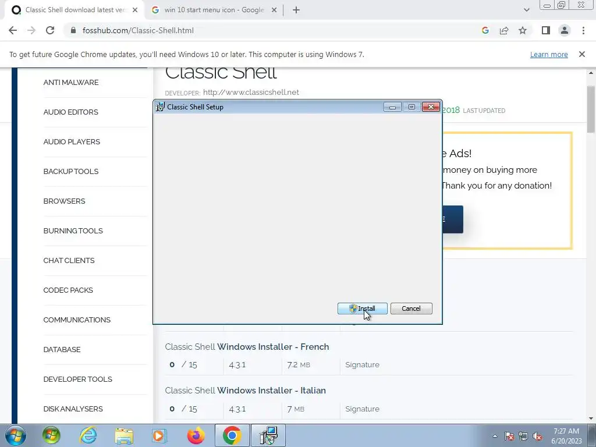The height and width of the screenshot is (447, 596).
Task: Click the muted volume tray icon
Action: 537,437
